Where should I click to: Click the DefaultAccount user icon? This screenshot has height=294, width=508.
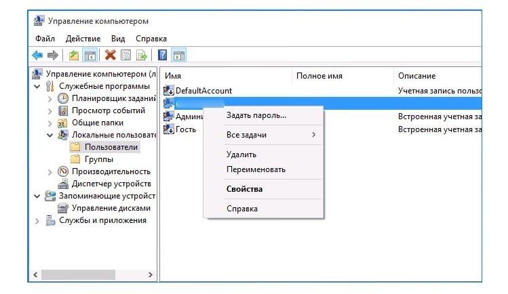pyautogui.click(x=168, y=91)
